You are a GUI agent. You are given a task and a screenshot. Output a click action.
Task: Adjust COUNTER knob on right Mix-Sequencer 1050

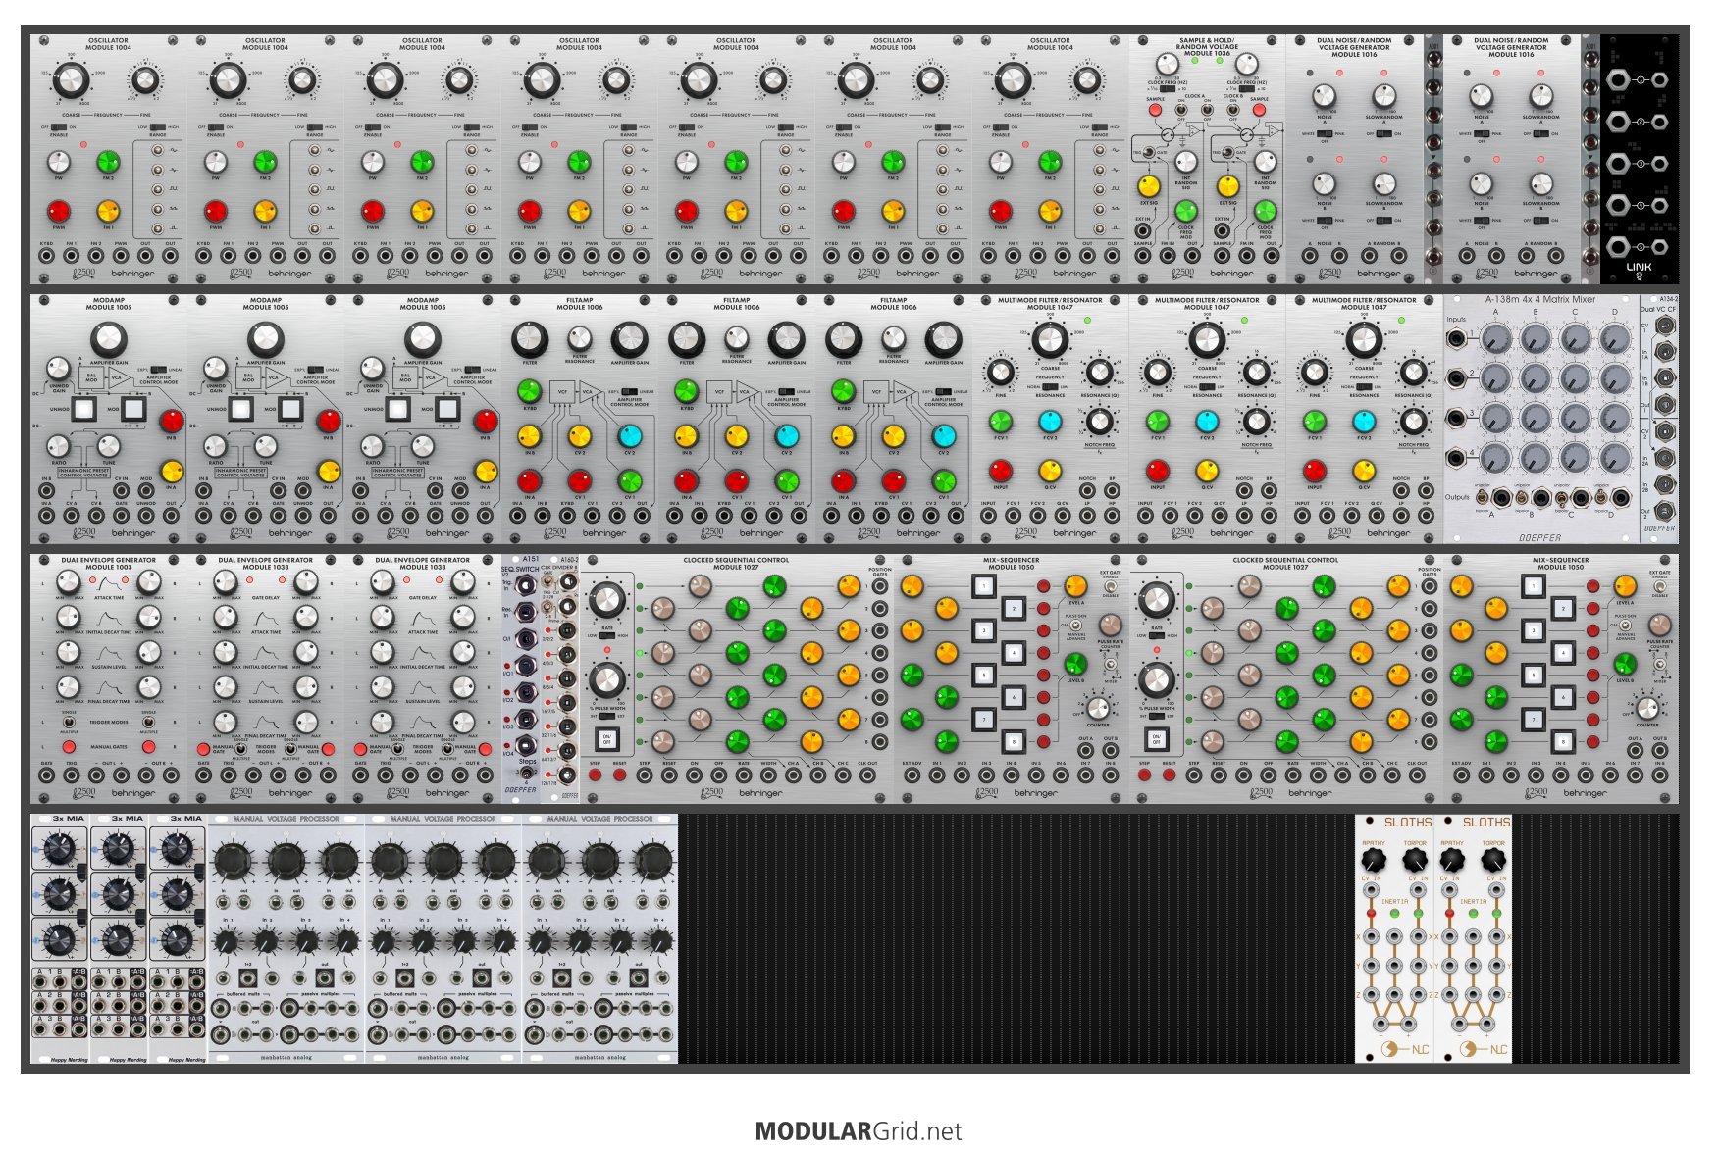coord(1647,707)
